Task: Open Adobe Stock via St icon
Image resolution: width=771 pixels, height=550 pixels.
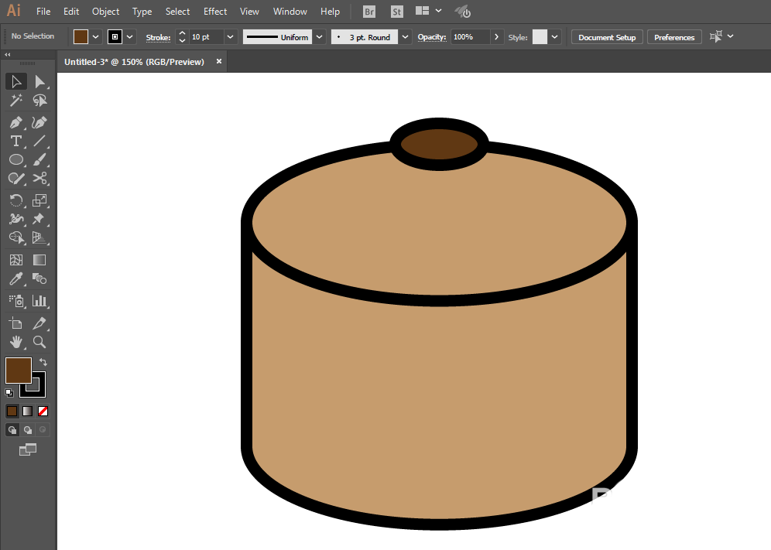Action: 396,12
